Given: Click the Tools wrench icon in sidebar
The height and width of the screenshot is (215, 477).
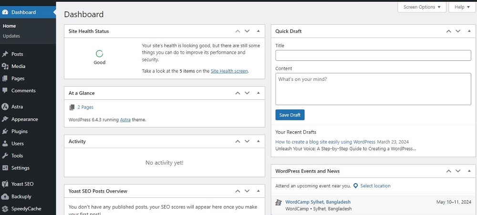Looking at the screenshot, I should [5, 156].
